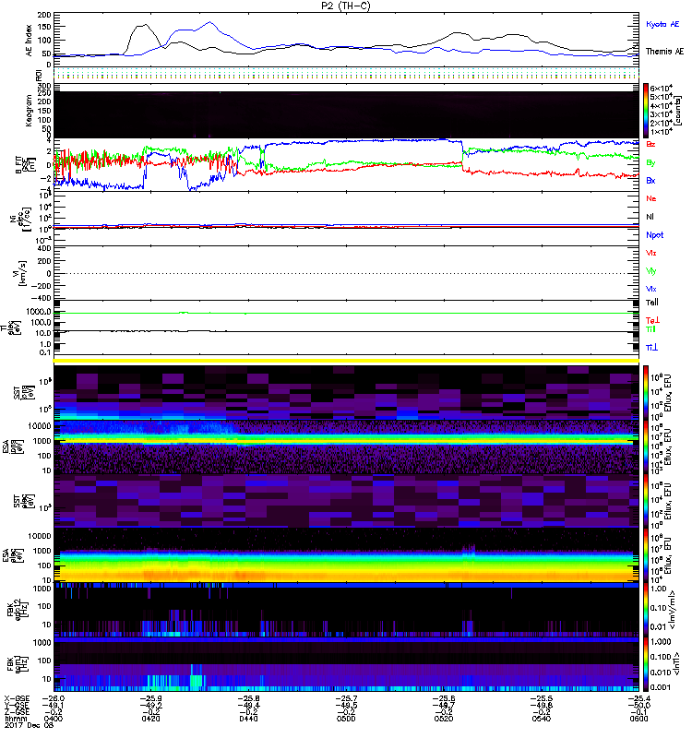Click the 0540 time tick label
This screenshot has height=738, width=692.
[x=542, y=719]
